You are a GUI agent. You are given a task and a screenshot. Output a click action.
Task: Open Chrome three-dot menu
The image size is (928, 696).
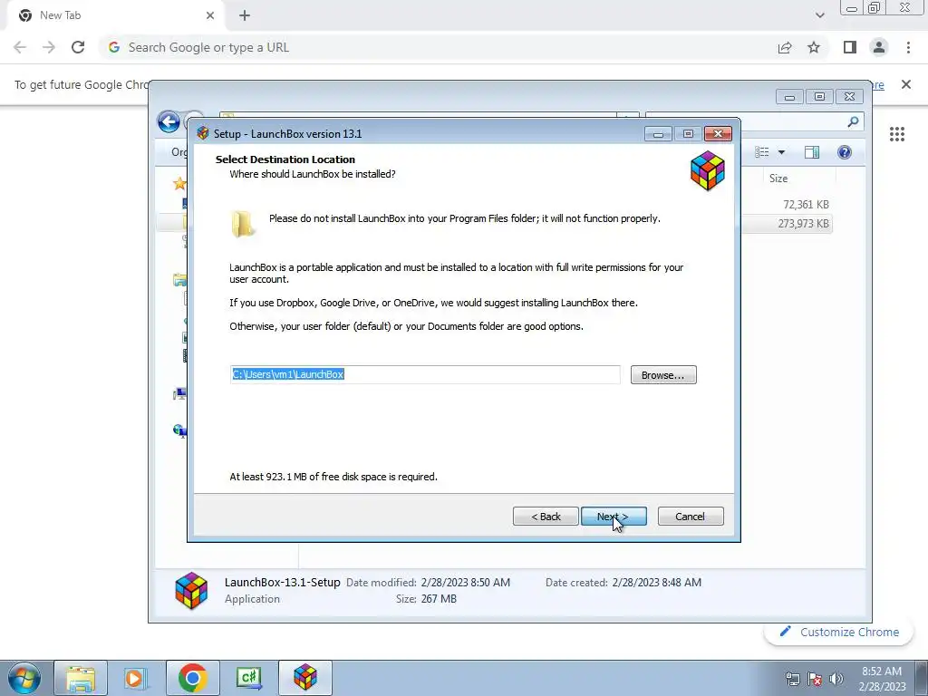point(908,47)
